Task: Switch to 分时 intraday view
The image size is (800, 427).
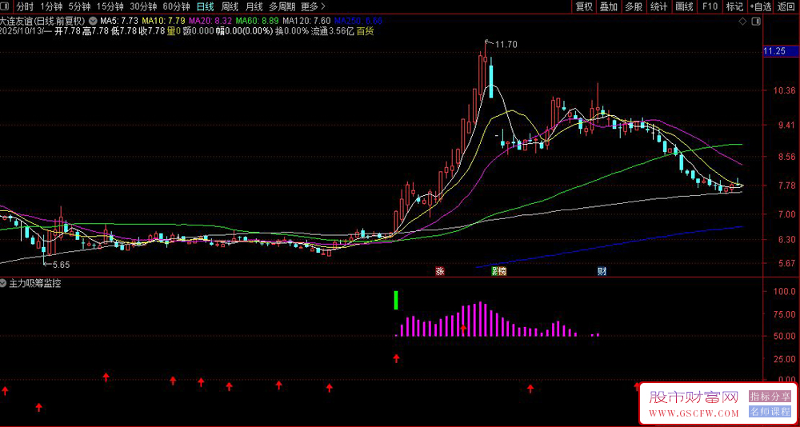Action: point(25,6)
